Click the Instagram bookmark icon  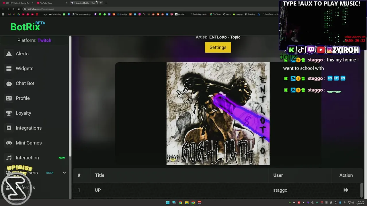(x=139, y=14)
